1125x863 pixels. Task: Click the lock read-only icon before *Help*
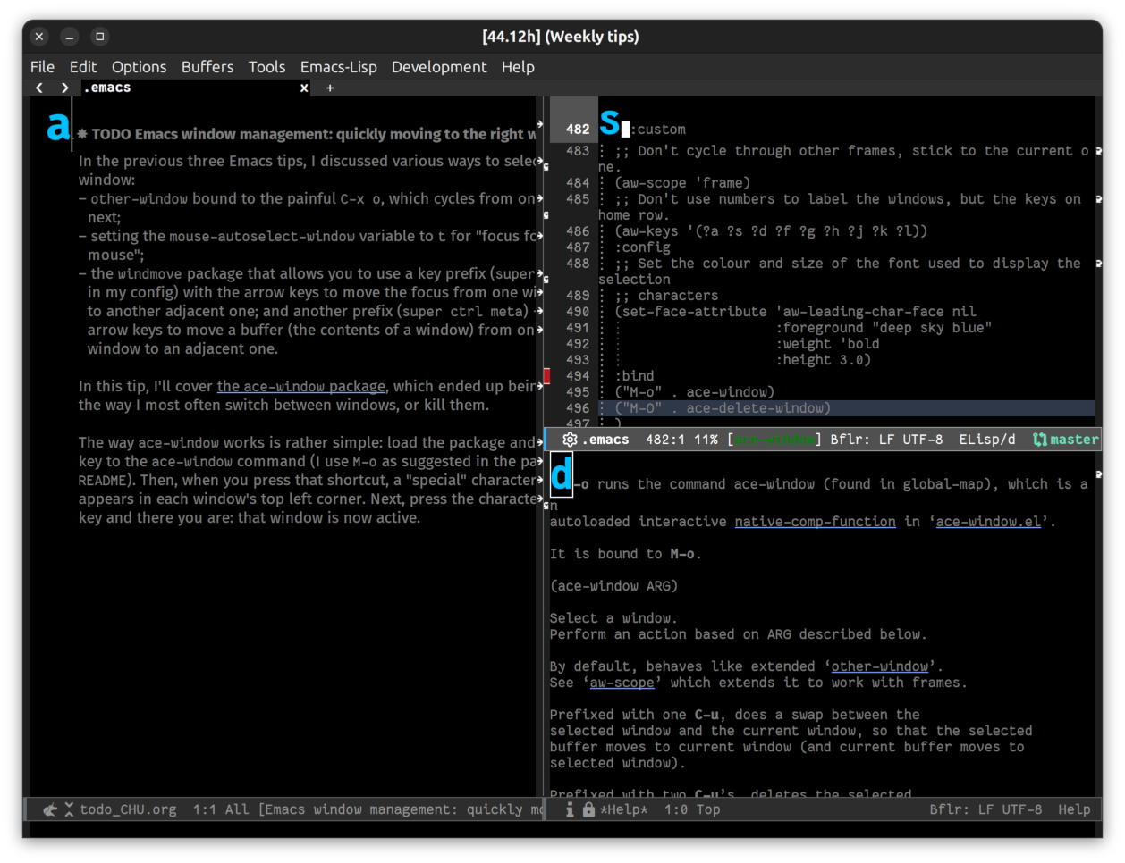coord(588,809)
